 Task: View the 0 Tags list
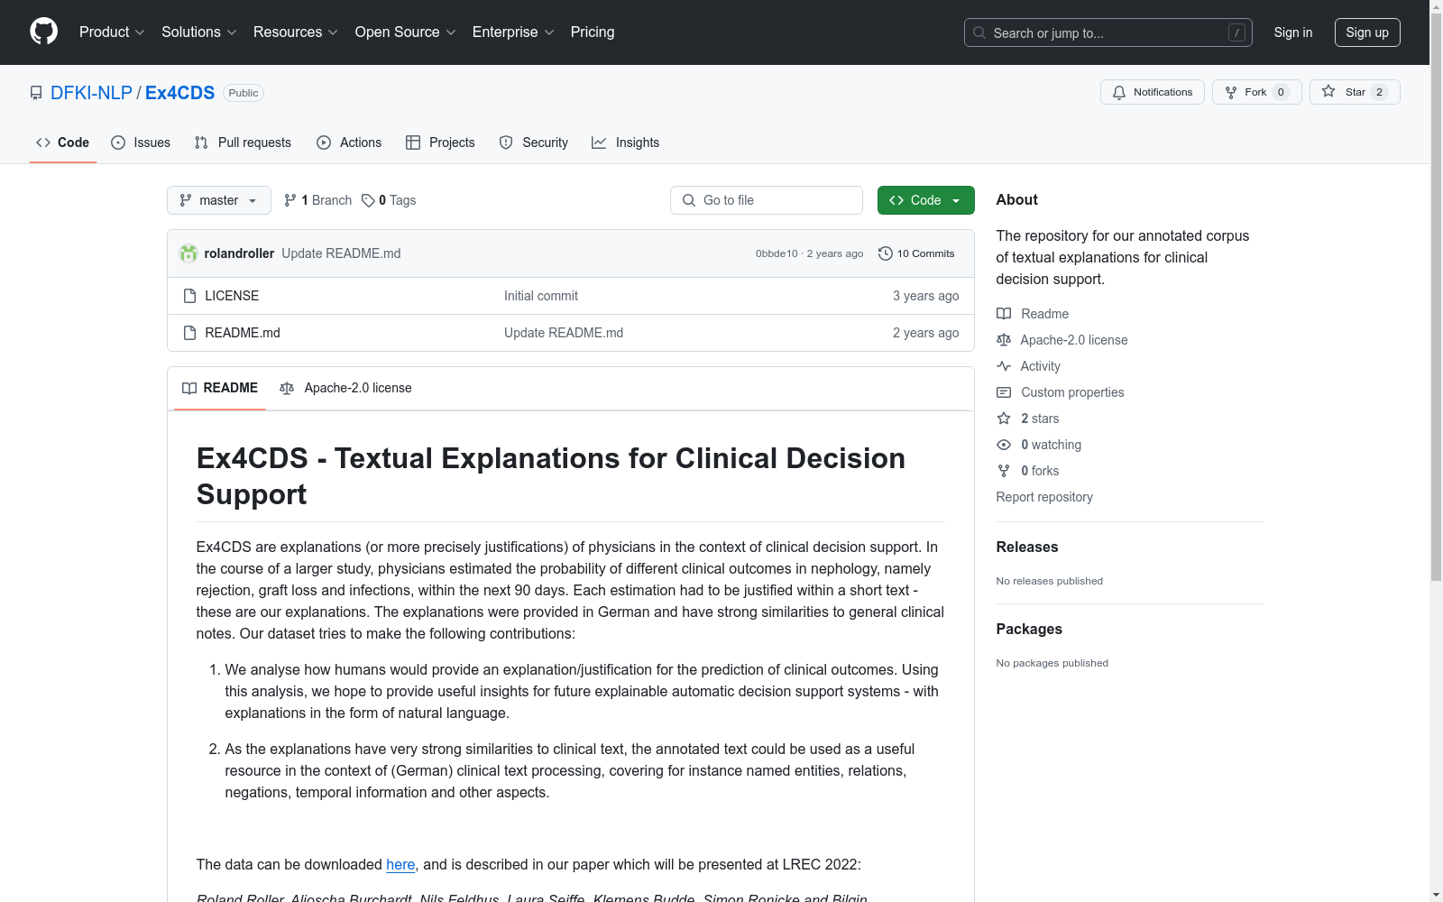click(389, 200)
